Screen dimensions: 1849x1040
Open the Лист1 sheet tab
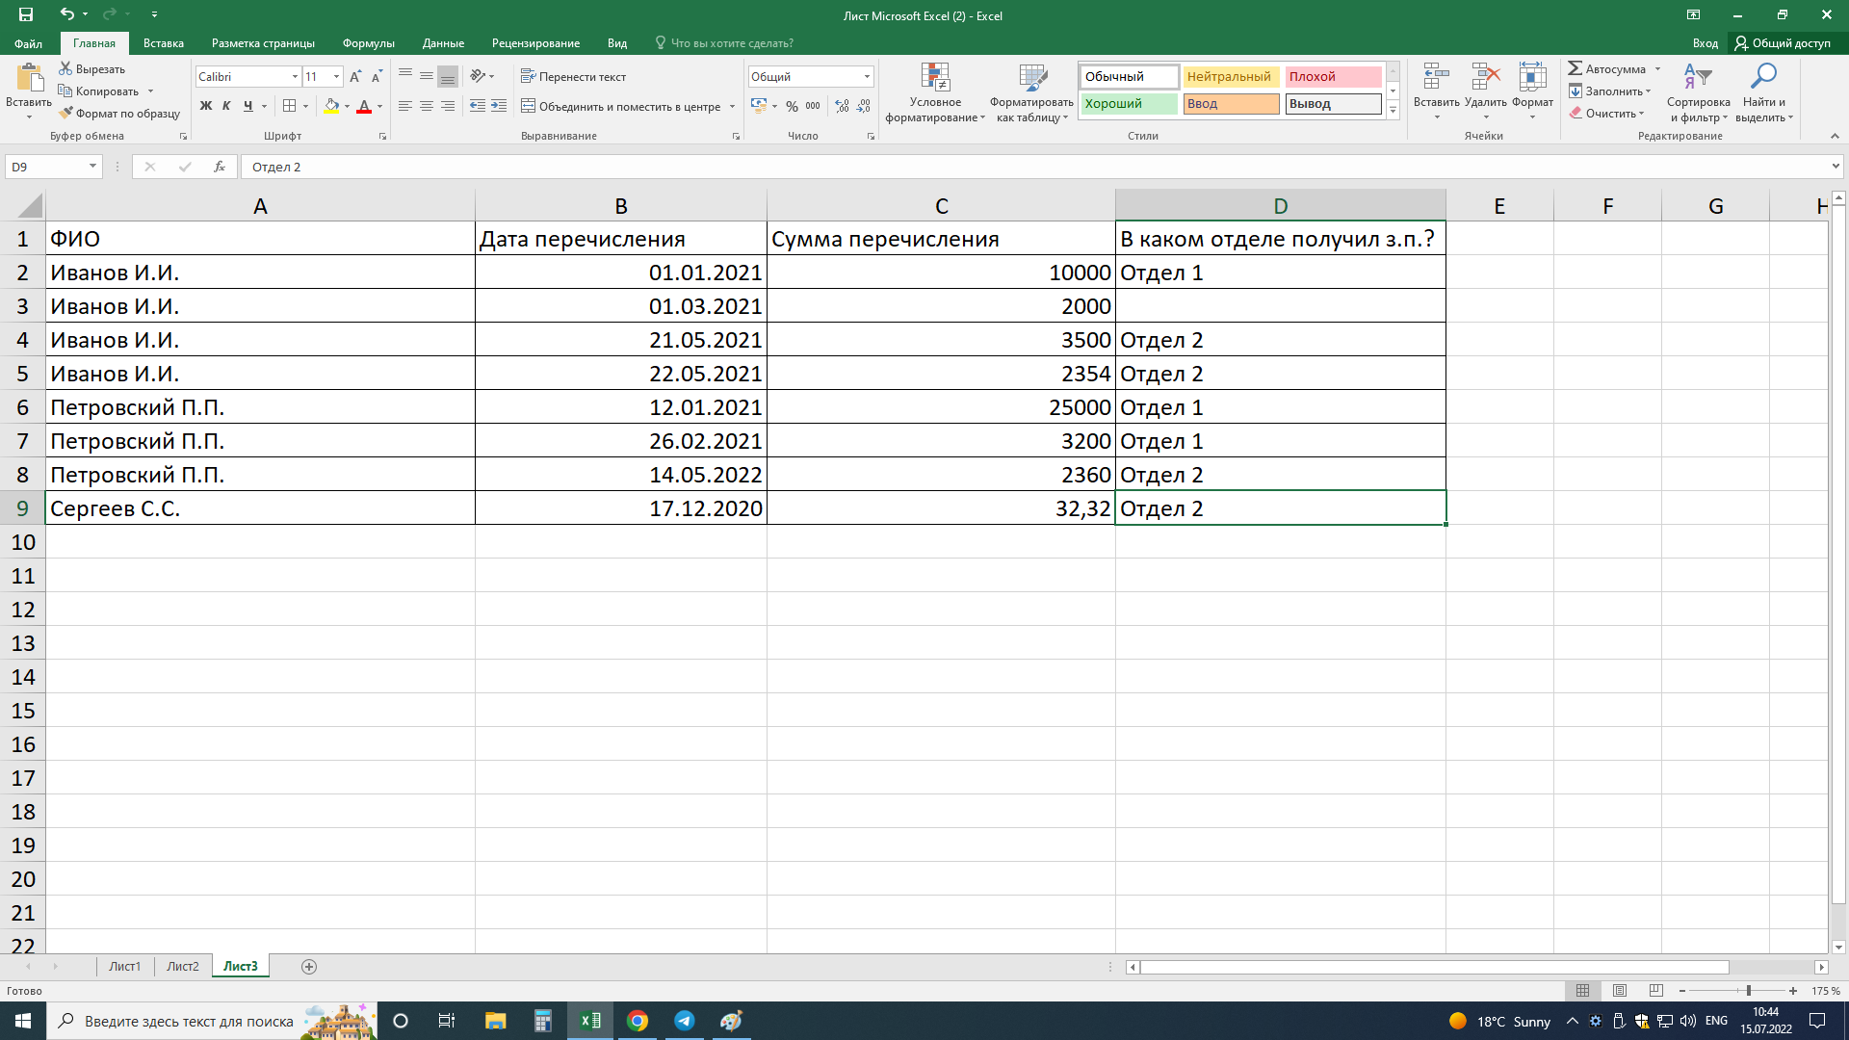pos(124,966)
